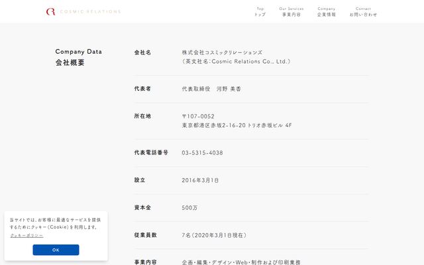Click the 資本金 row label
This screenshot has width=424, height=265.
(142, 207)
